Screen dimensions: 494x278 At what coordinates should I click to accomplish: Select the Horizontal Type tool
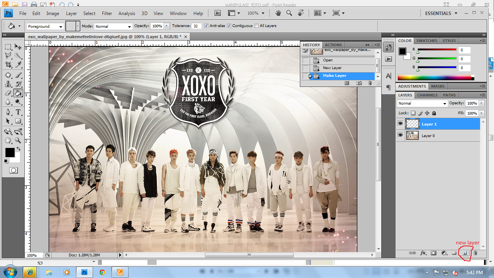(18, 112)
